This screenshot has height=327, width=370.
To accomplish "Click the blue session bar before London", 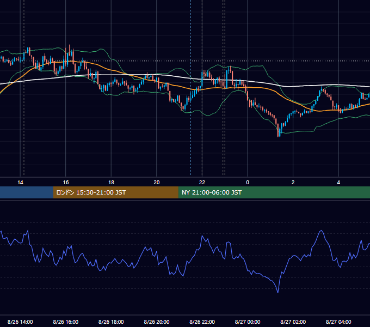I will point(27,192).
